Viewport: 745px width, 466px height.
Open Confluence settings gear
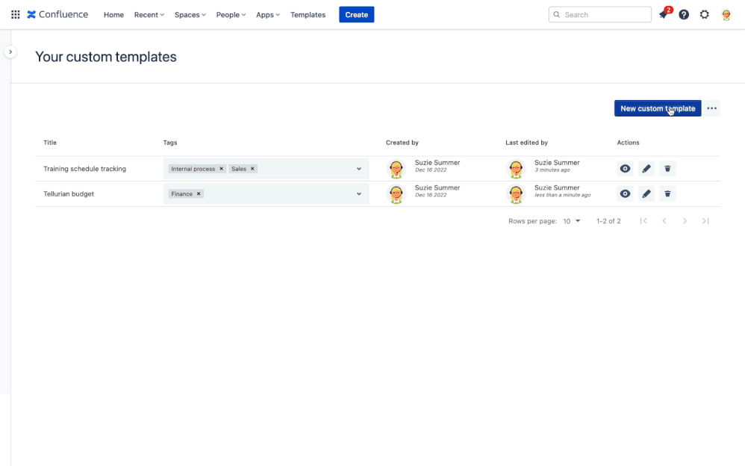704,14
